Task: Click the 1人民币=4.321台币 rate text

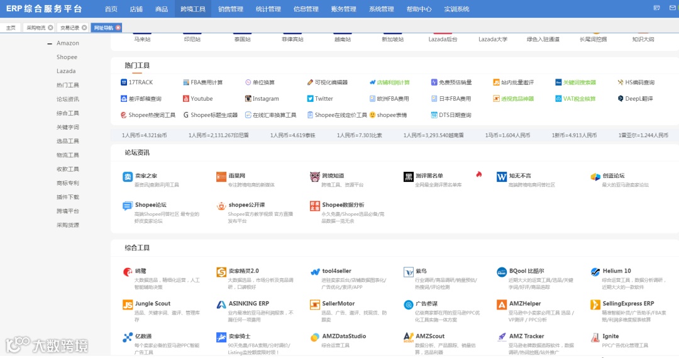Action: pos(144,136)
